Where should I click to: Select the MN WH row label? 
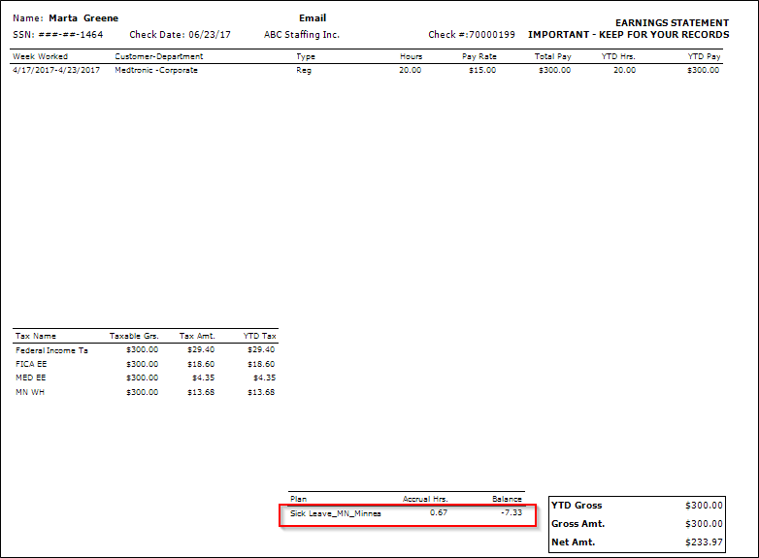click(30, 392)
